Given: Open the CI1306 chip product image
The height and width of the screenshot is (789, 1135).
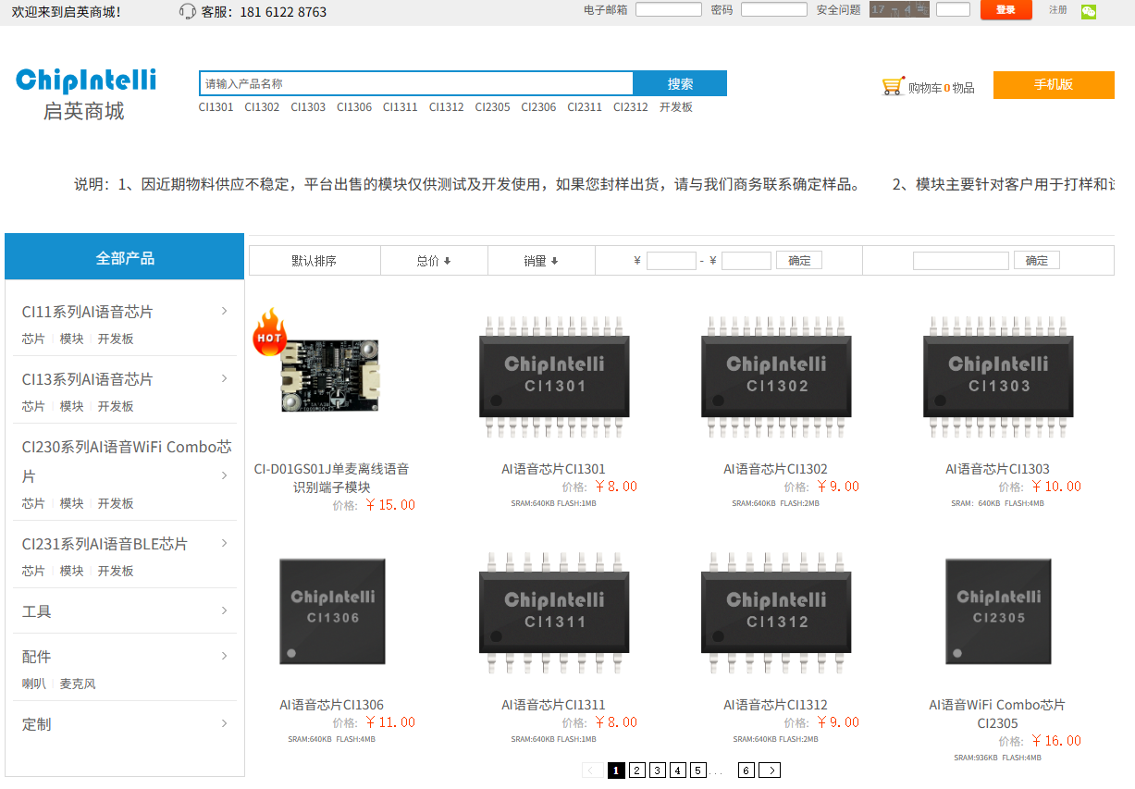Looking at the screenshot, I should [332, 611].
